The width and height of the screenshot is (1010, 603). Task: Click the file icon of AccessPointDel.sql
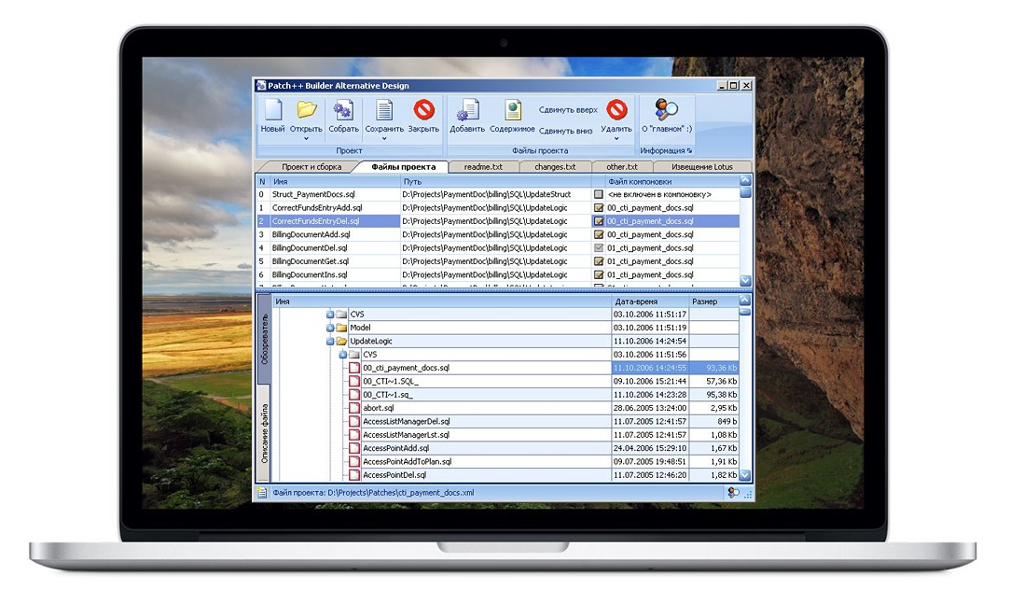click(354, 475)
